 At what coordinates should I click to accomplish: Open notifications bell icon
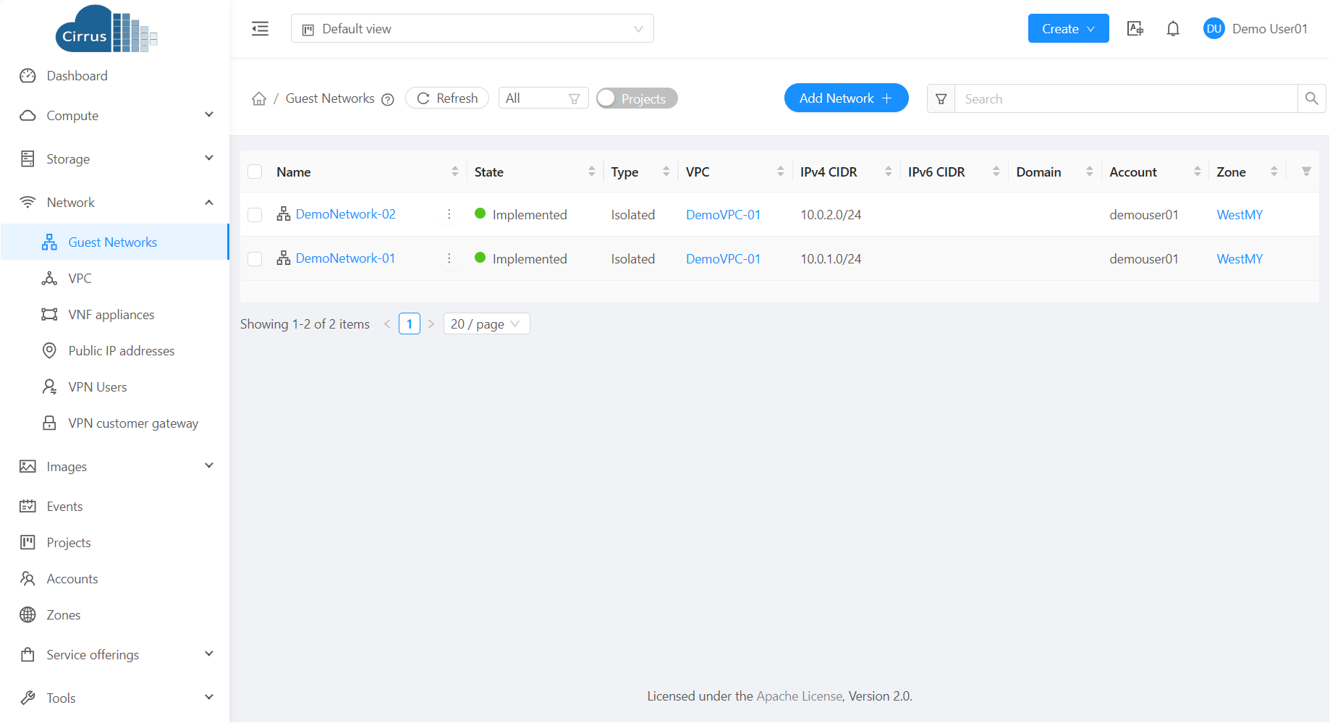pyautogui.click(x=1173, y=29)
